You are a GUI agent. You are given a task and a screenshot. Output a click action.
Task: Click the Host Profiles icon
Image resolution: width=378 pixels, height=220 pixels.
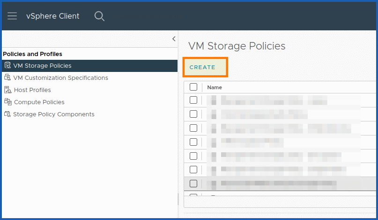(7, 90)
